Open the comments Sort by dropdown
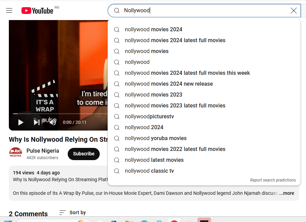The width and height of the screenshot is (306, 222). (72, 212)
